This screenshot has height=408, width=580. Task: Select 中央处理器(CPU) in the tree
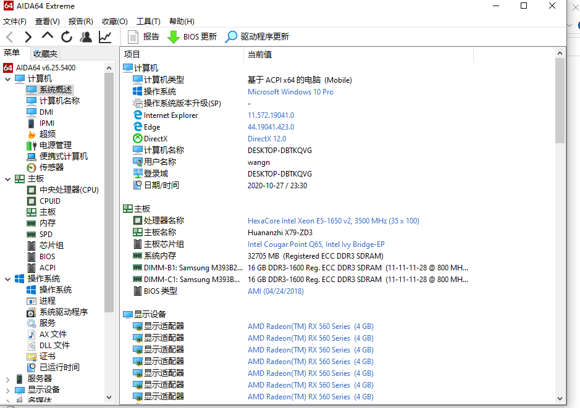[63, 190]
